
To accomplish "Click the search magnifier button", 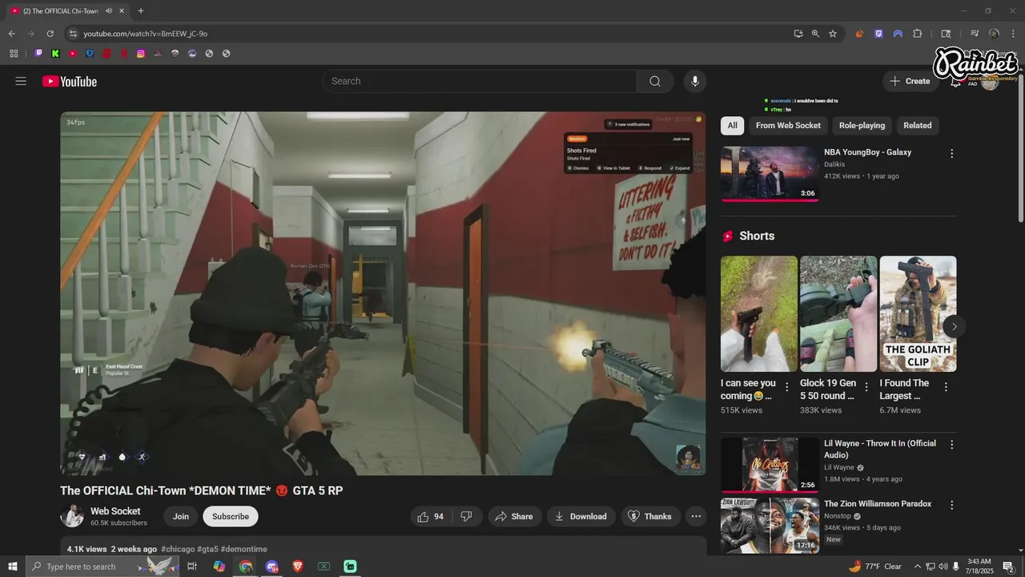I will (x=655, y=81).
